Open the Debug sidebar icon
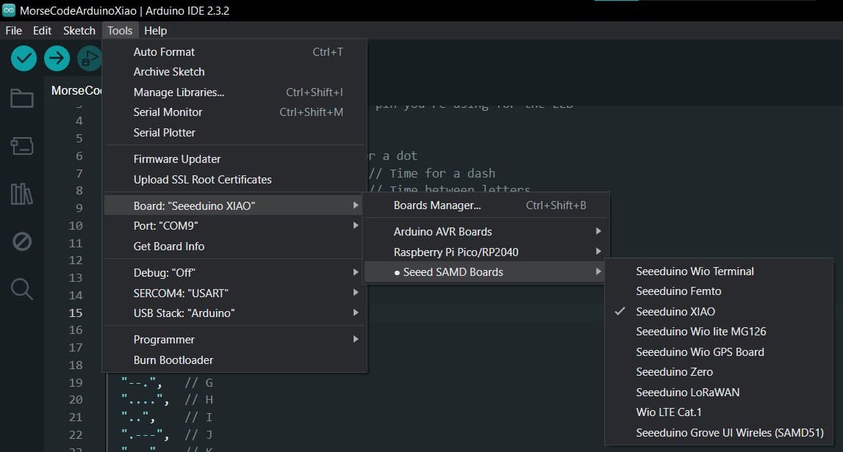This screenshot has height=452, width=843. [x=22, y=241]
